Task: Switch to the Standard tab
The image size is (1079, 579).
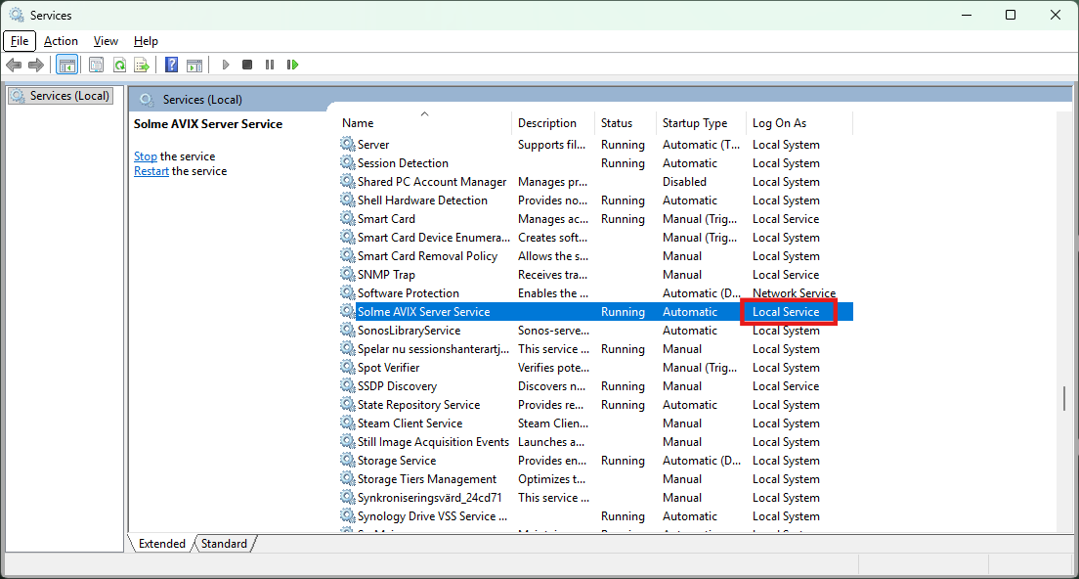Action: 224,543
